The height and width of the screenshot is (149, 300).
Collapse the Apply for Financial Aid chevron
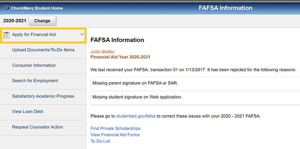tap(82, 34)
